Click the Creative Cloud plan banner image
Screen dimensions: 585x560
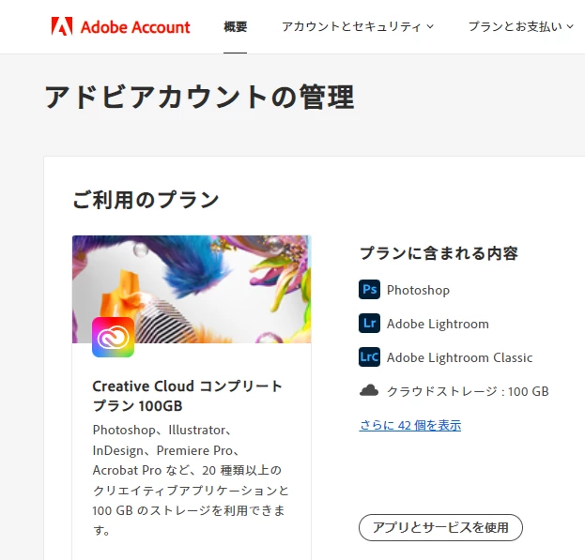(x=192, y=289)
